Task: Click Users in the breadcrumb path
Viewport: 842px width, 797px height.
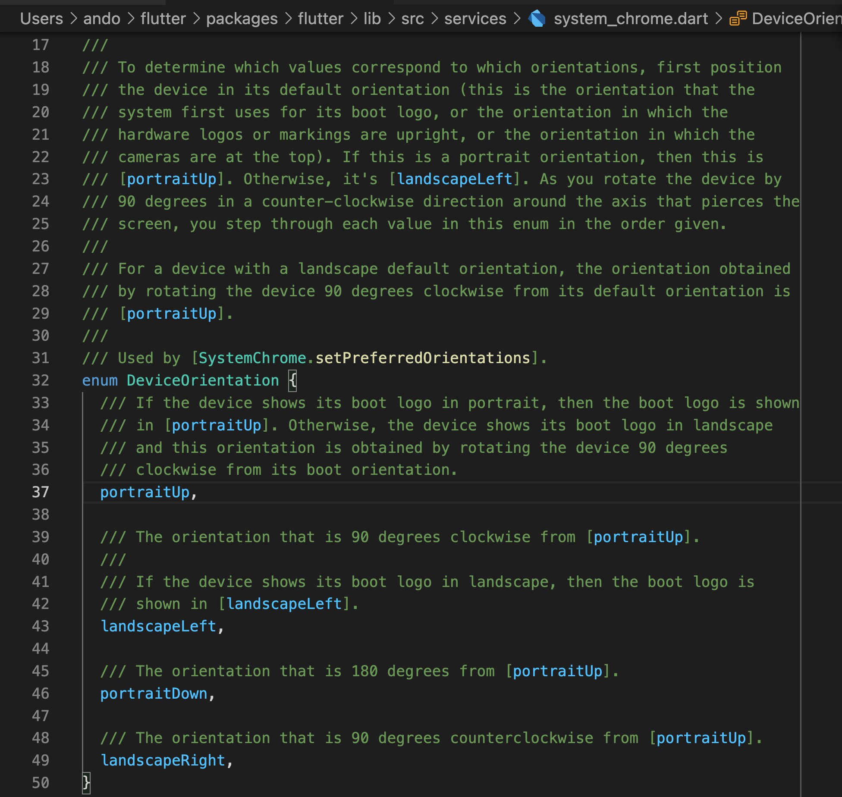Action: pyautogui.click(x=41, y=19)
